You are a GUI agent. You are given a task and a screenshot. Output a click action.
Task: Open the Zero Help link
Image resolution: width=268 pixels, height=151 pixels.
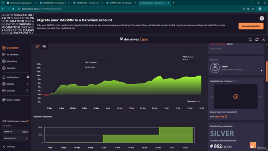221,117
